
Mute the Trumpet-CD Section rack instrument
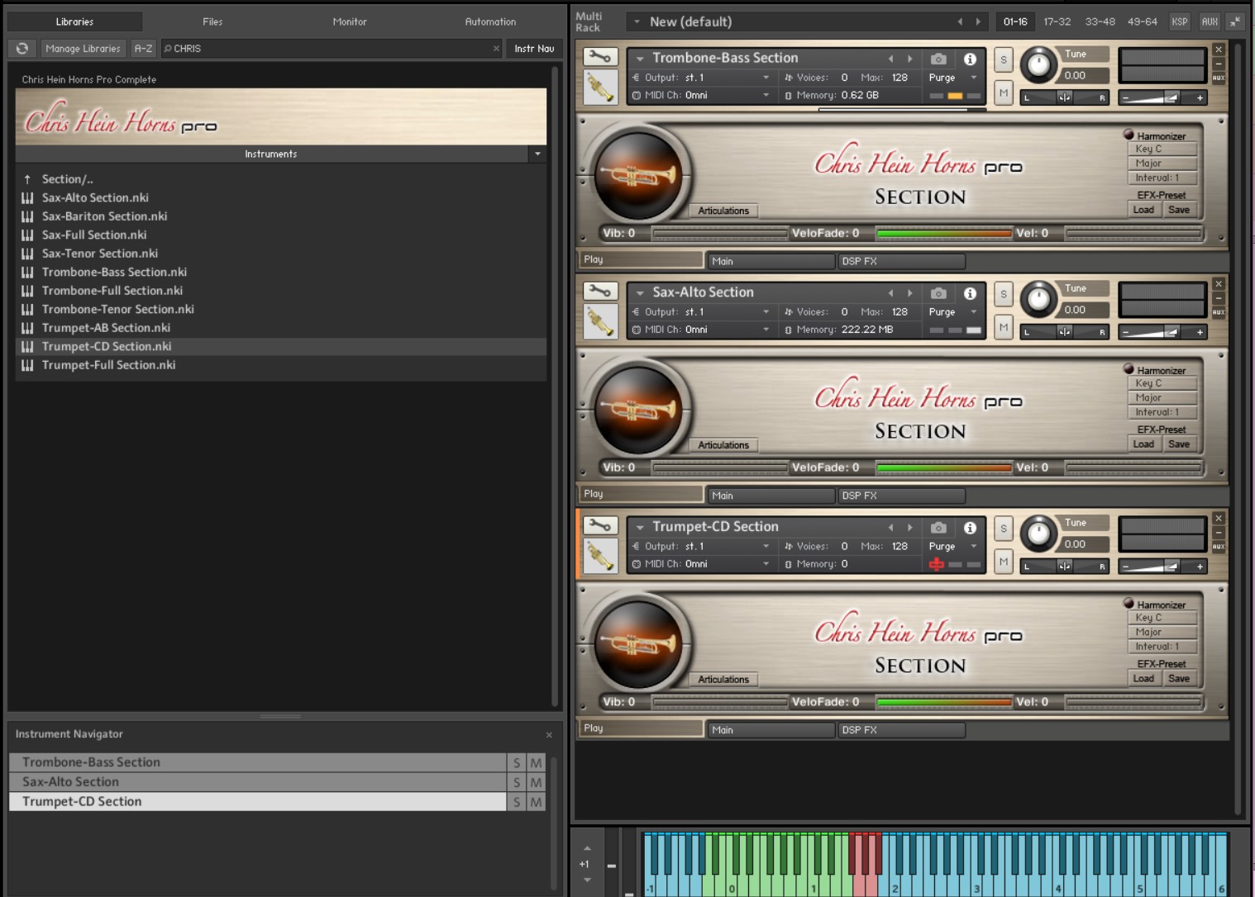pos(1004,562)
